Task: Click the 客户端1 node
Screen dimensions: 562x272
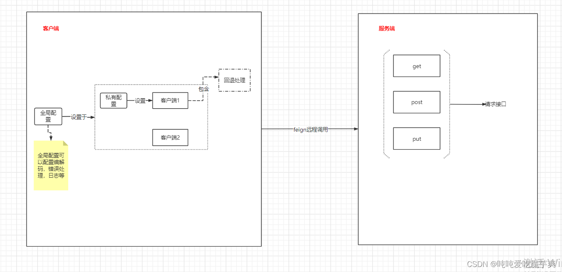Action: coord(170,100)
